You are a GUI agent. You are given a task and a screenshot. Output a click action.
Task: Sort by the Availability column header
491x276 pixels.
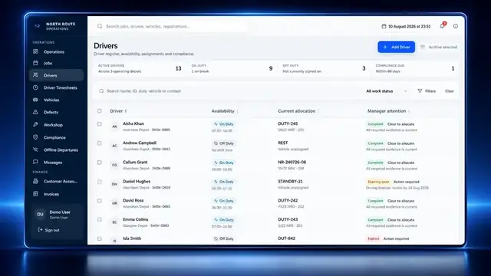[x=225, y=111]
